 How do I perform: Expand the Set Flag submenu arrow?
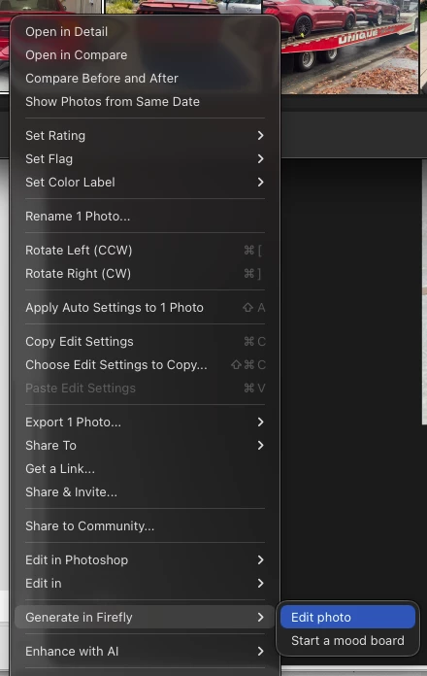(260, 158)
